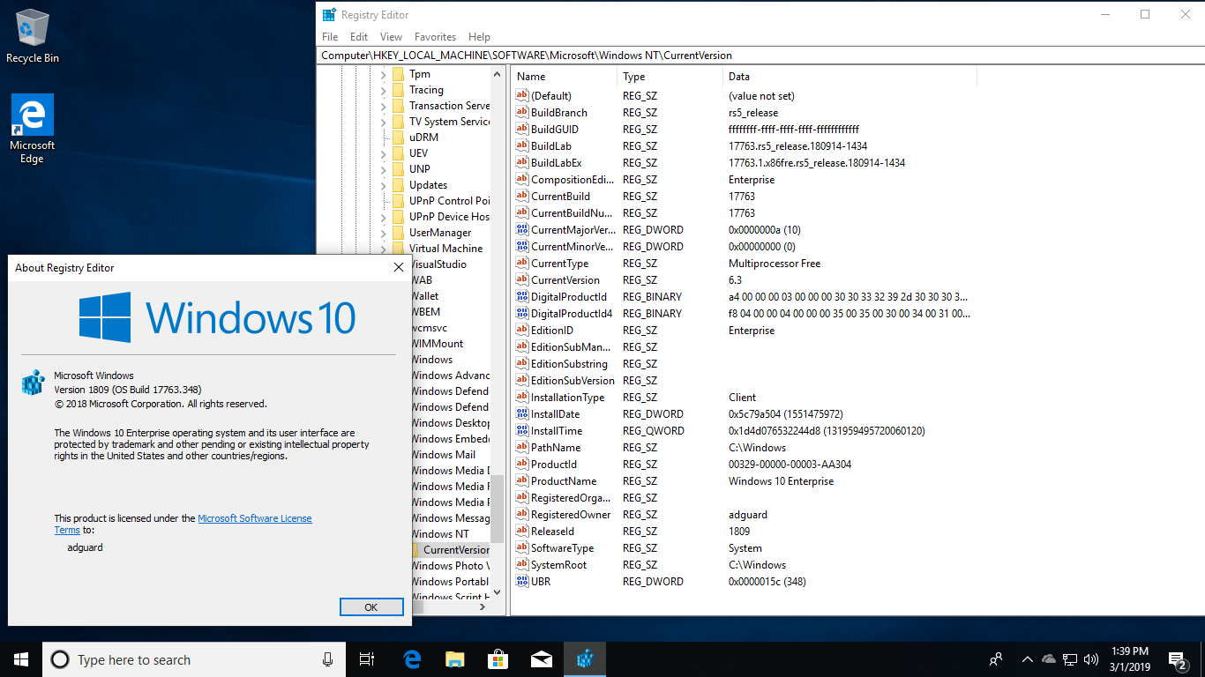Open the Help menu
Viewport: 1205px width, 677px height.
tap(479, 37)
